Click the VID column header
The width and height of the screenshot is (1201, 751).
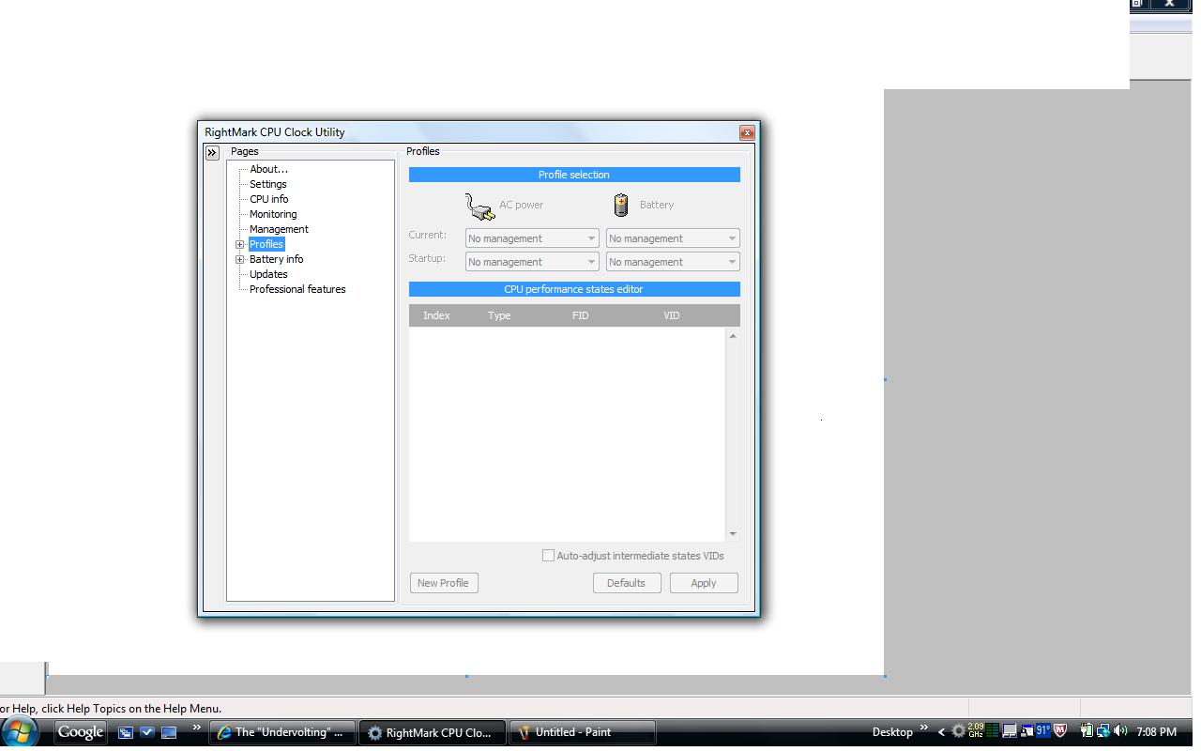click(672, 315)
